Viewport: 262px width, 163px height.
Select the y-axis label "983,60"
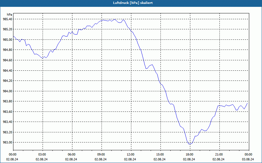coord(8,111)
